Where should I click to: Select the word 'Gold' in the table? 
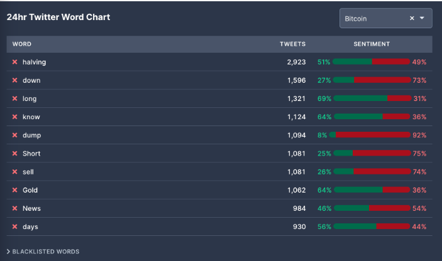point(30,190)
